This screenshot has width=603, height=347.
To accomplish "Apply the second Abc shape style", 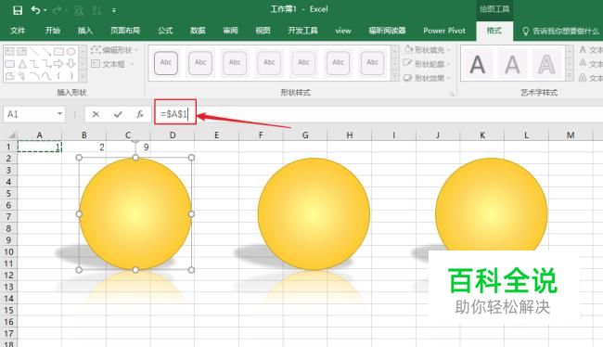I will click(200, 63).
